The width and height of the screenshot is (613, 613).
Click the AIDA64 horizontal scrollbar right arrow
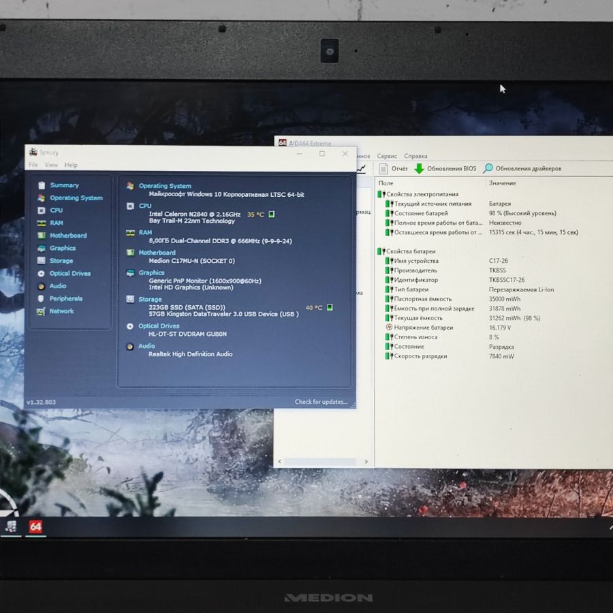pyautogui.click(x=366, y=462)
